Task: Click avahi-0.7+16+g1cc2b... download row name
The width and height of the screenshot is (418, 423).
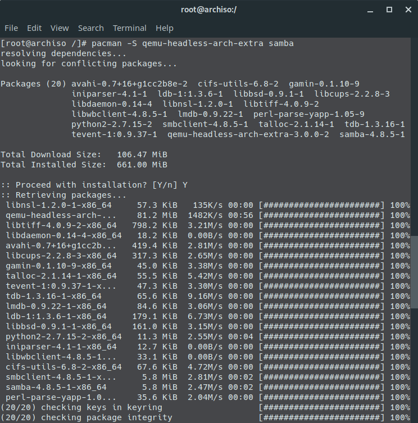Action: pyautogui.click(x=61, y=245)
